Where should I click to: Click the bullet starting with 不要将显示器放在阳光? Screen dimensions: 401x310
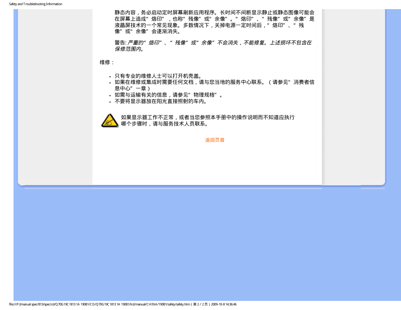click(x=161, y=102)
